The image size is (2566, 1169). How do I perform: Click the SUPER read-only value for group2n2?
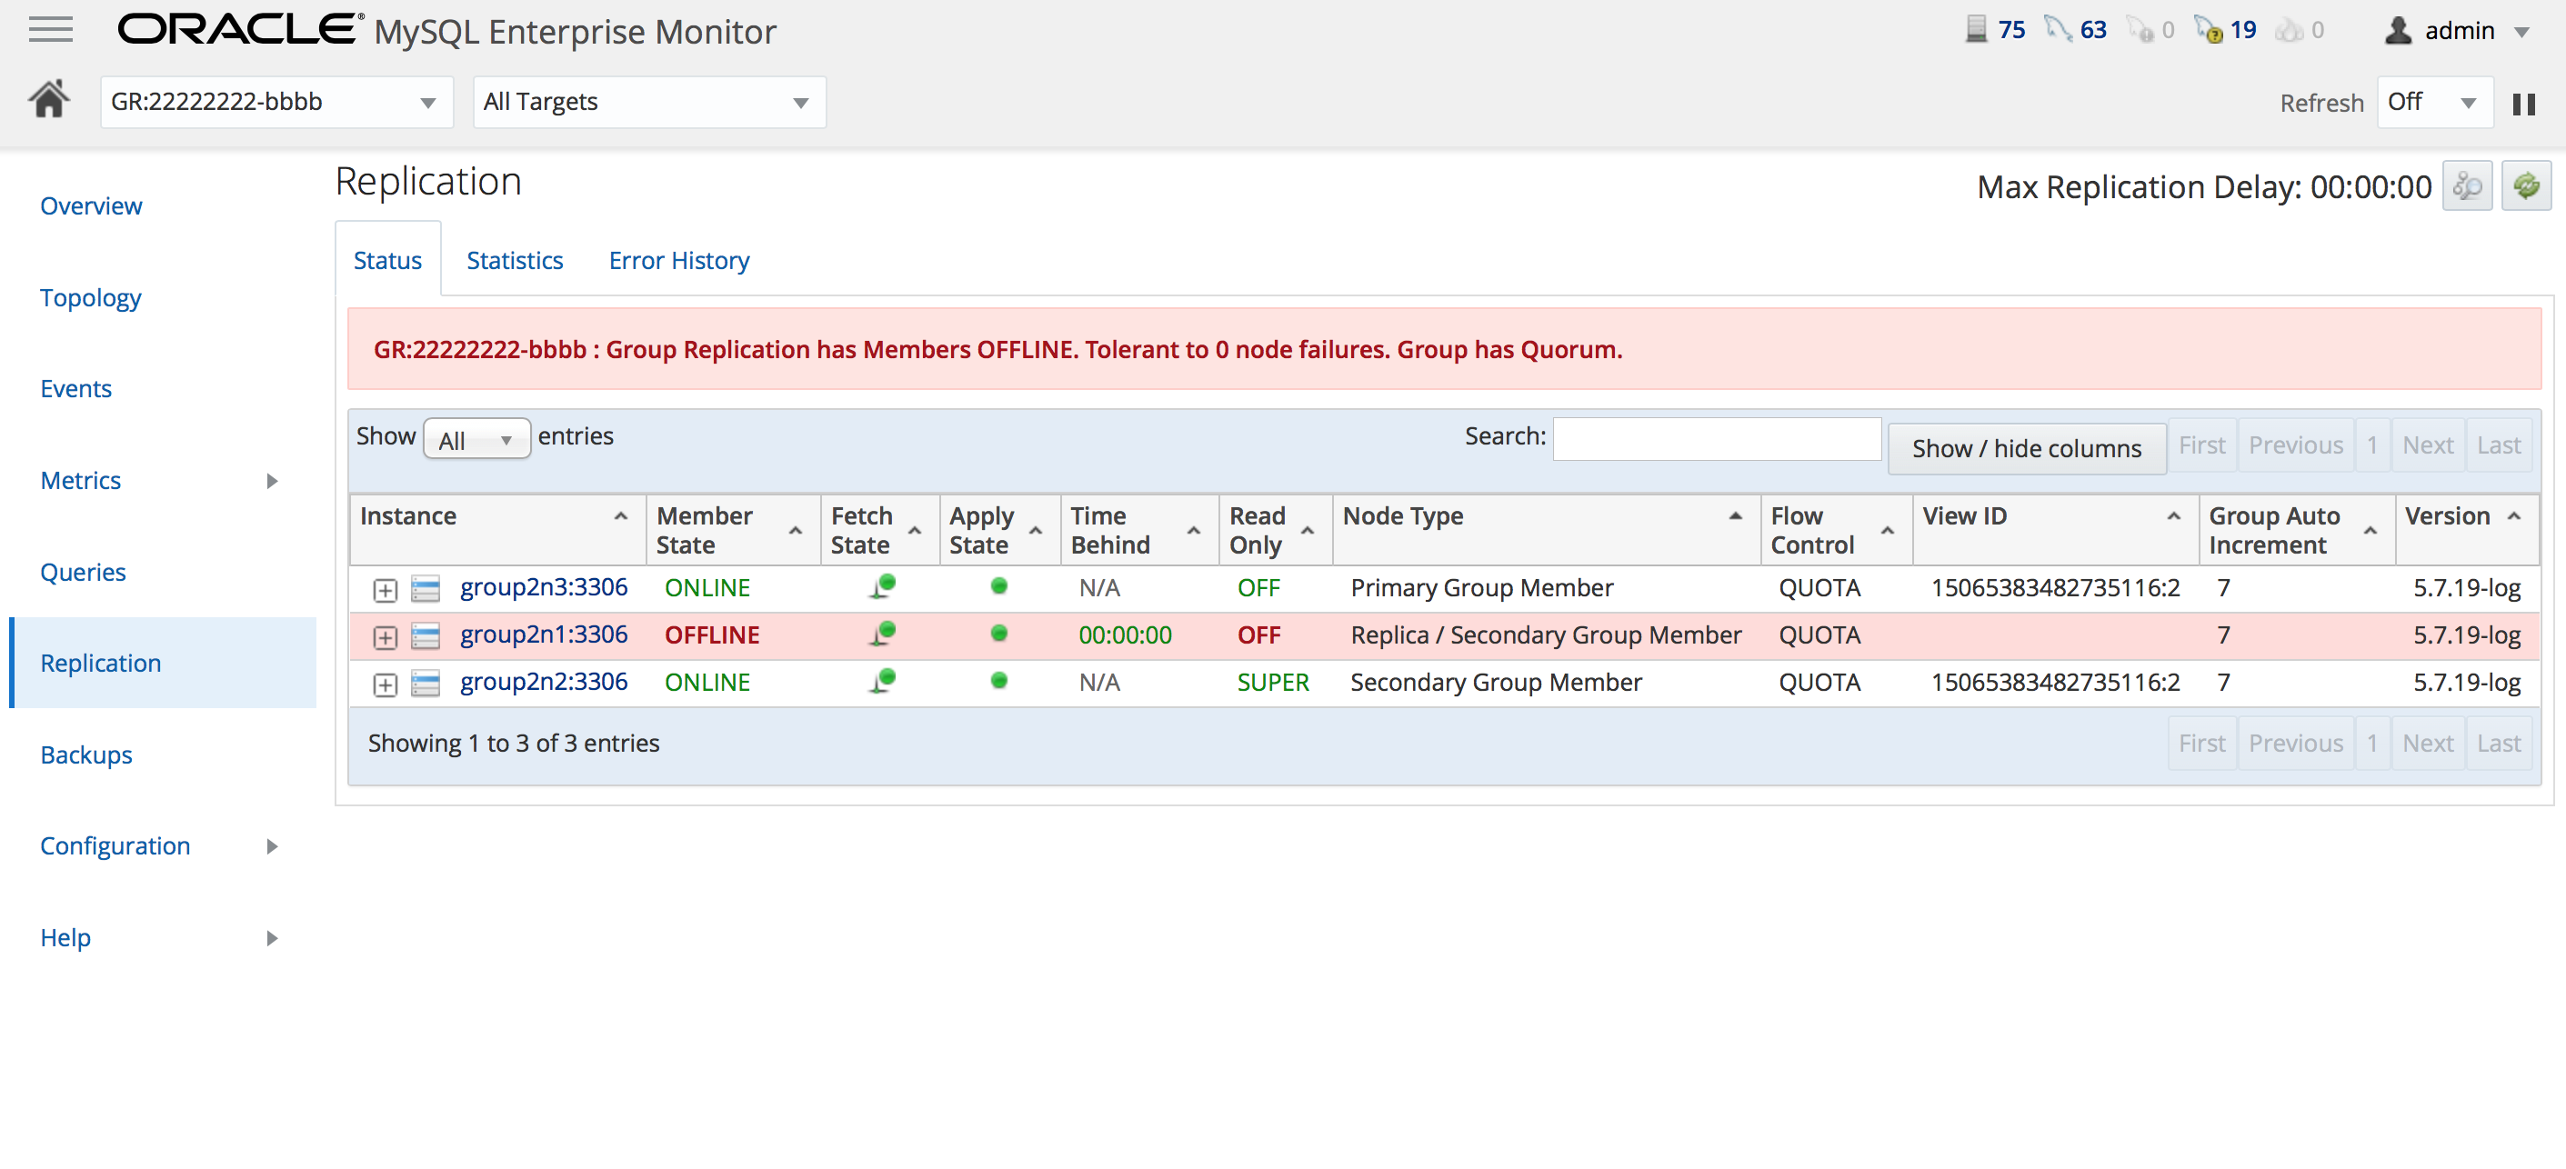tap(1273, 683)
